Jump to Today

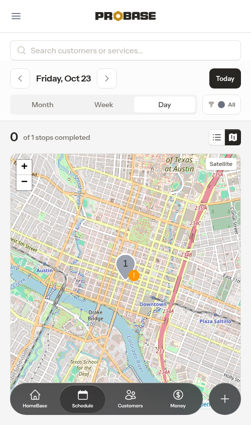pos(225,78)
